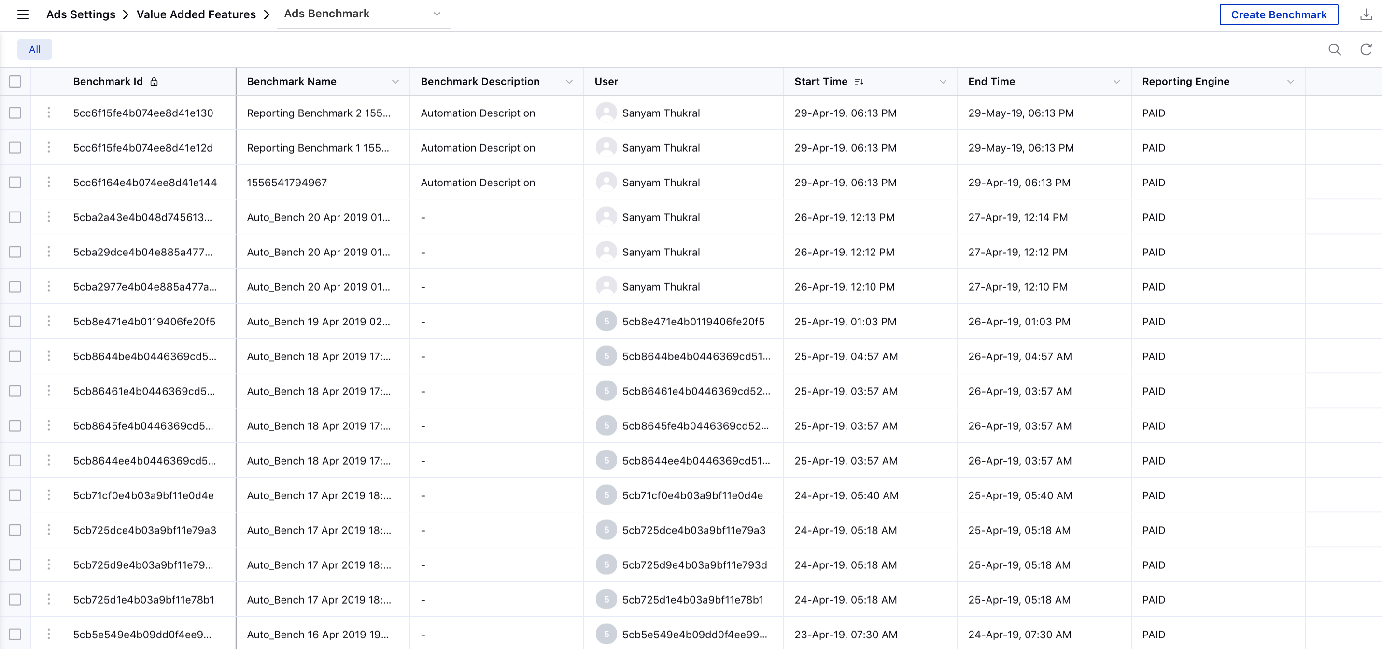Expand the Benchmark Name column dropdown

pyautogui.click(x=396, y=80)
